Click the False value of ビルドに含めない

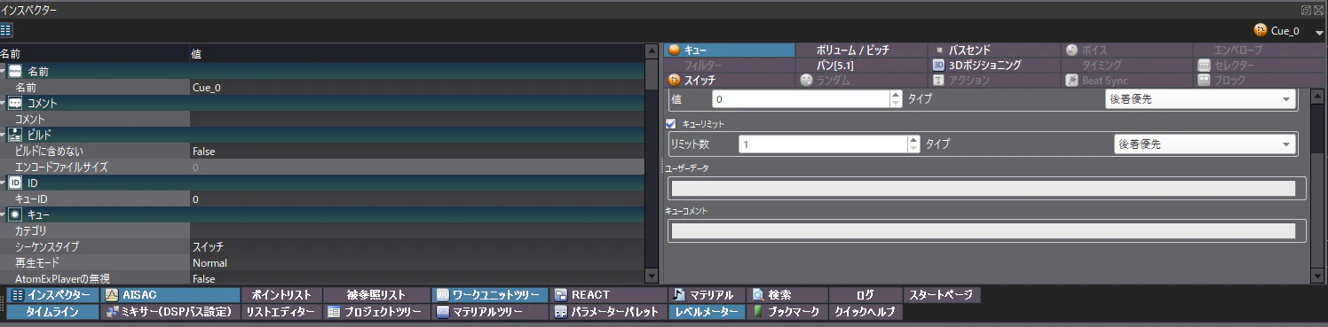tap(203, 151)
